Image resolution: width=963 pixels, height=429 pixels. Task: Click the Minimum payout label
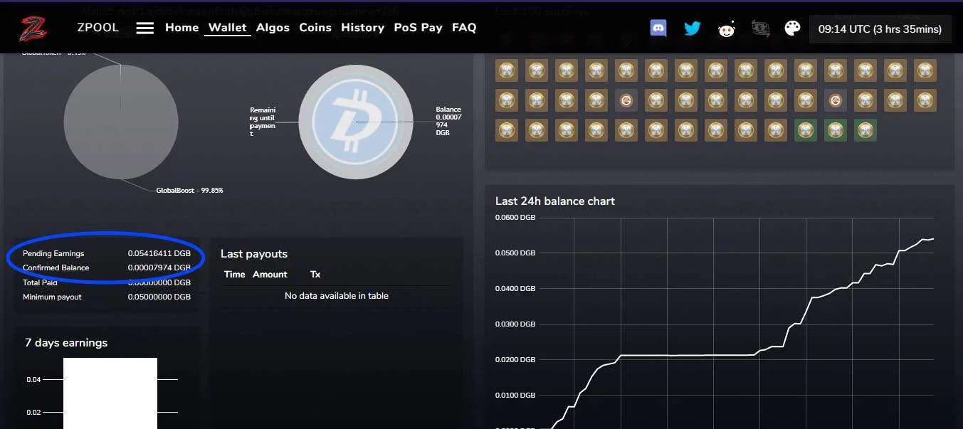pos(52,297)
